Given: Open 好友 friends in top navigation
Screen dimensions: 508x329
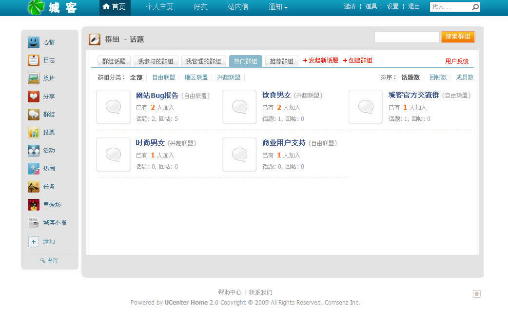Looking at the screenshot, I should [x=200, y=7].
